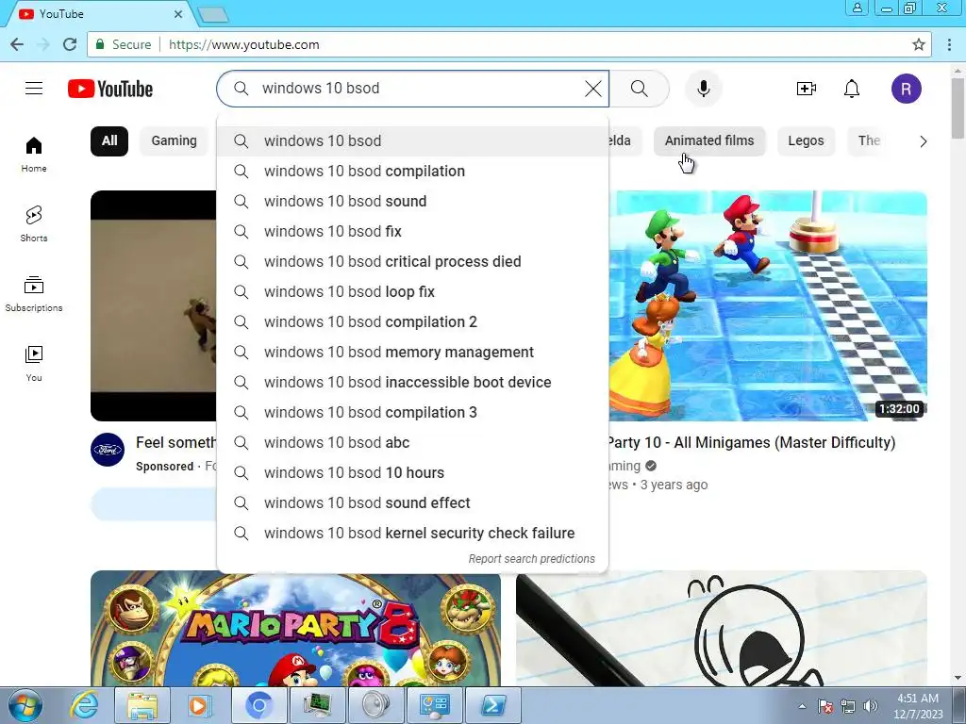The image size is (966, 724).
Task: Start voice search with the microphone icon
Action: tap(703, 89)
